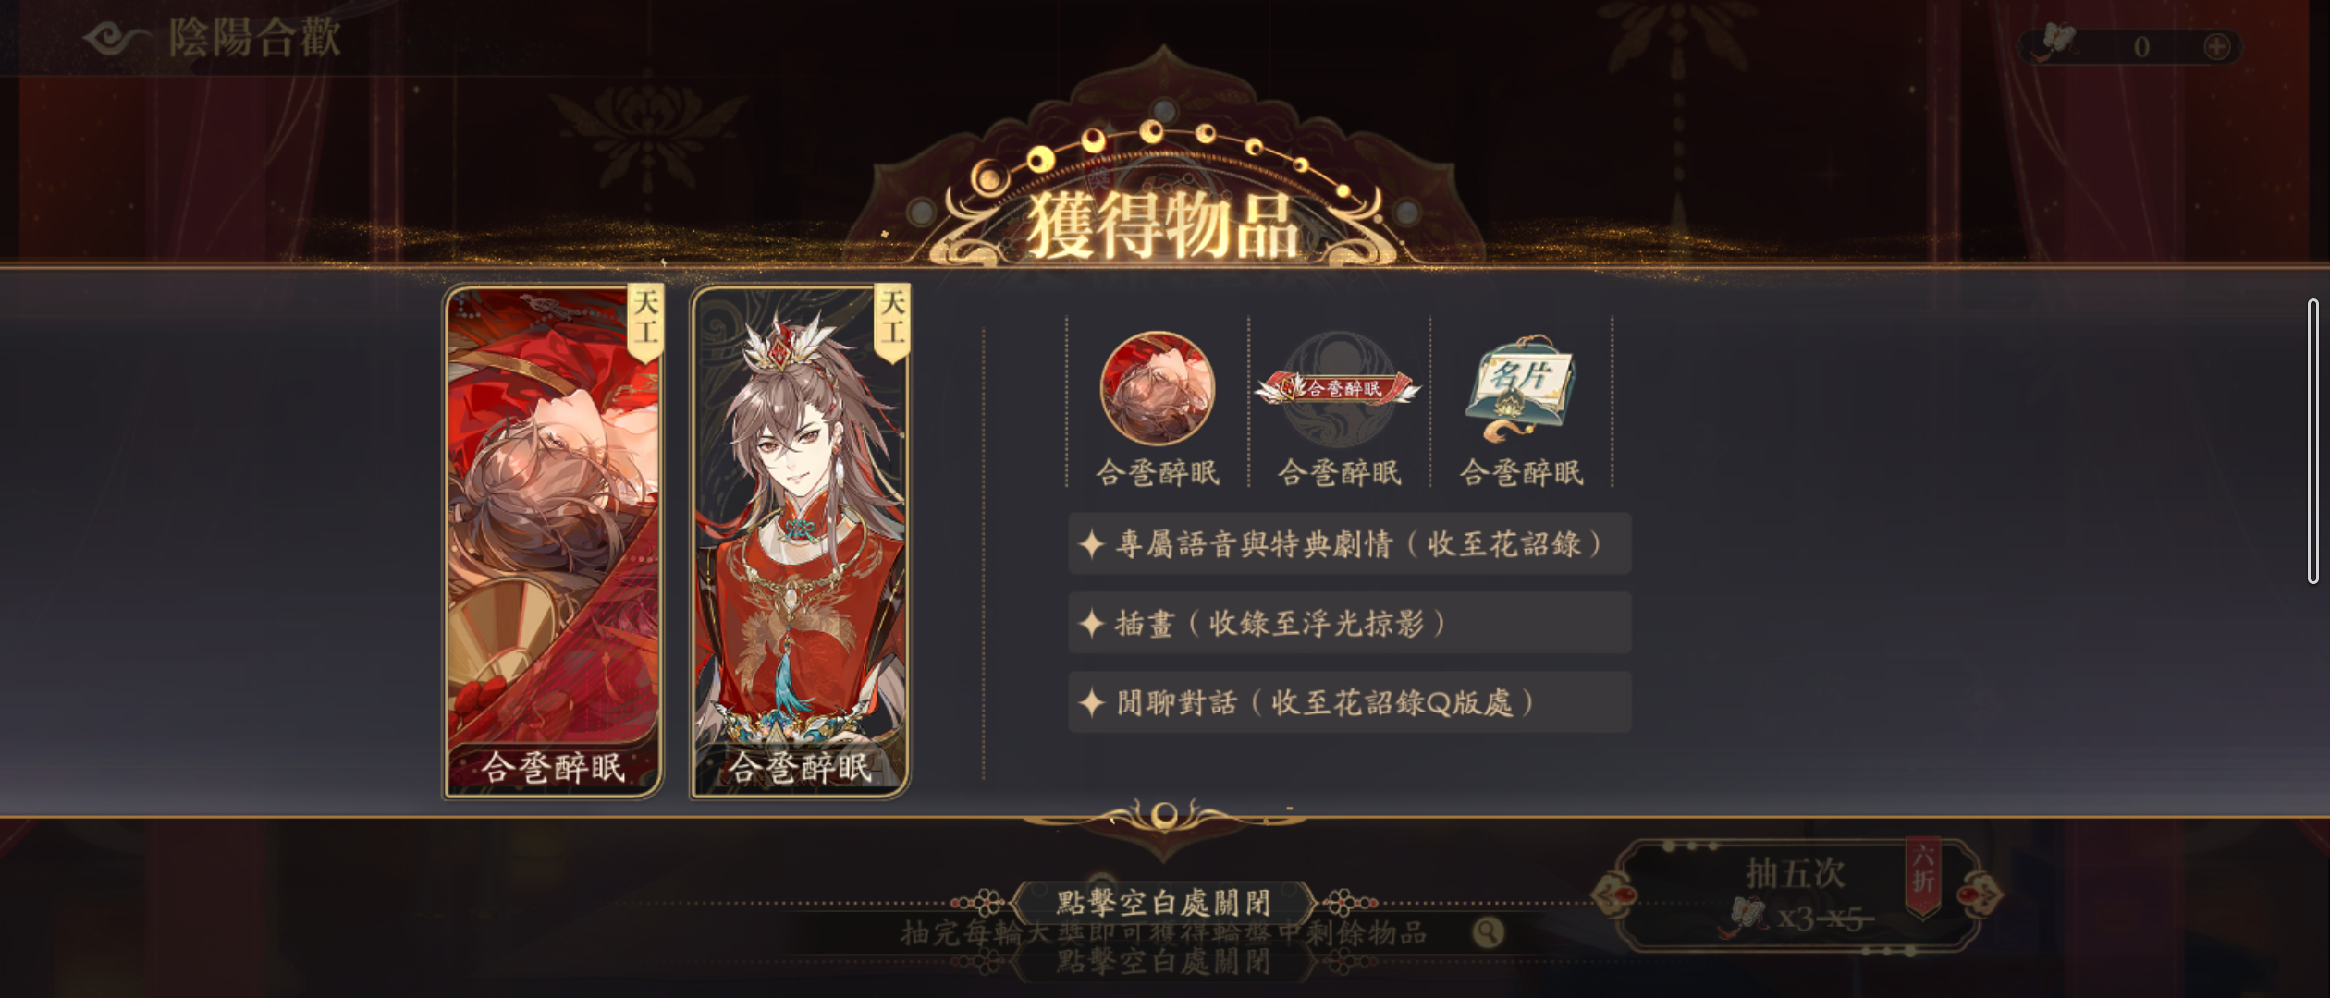The height and width of the screenshot is (998, 2330).
Task: Select the 名片 name card icon
Action: pyautogui.click(x=1519, y=389)
